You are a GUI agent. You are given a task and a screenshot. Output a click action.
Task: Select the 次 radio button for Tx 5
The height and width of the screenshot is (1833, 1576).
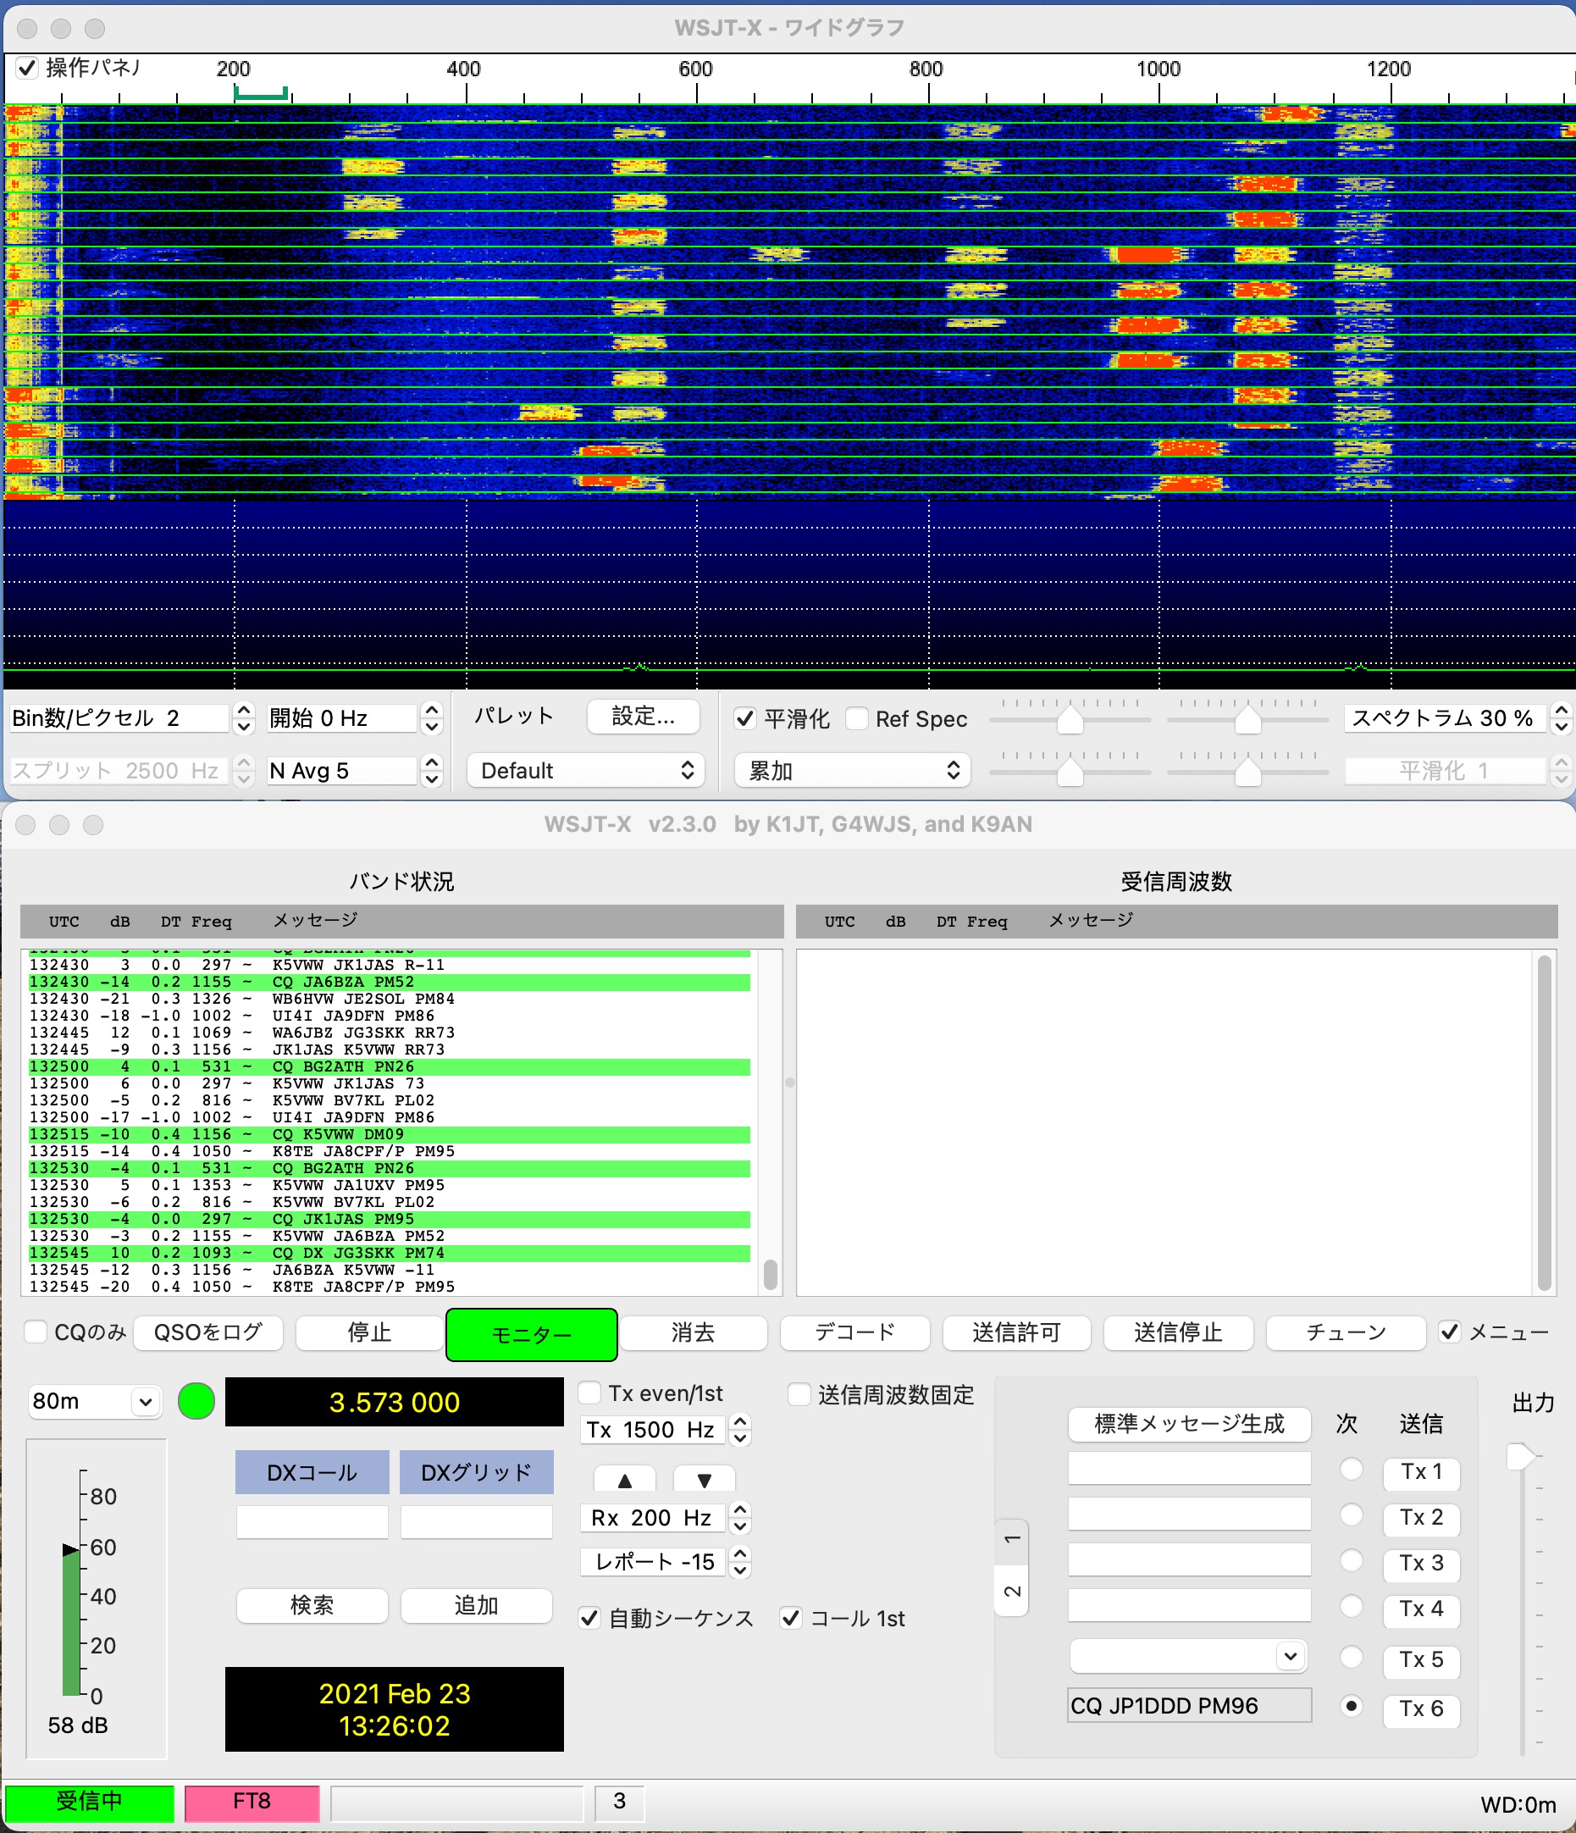1351,1657
